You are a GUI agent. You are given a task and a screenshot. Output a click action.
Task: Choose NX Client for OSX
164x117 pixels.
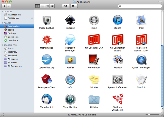point(94,40)
